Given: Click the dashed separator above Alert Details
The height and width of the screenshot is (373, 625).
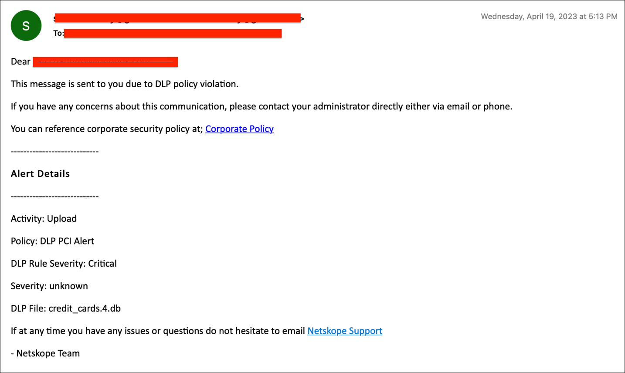Looking at the screenshot, I should pyautogui.click(x=54, y=152).
